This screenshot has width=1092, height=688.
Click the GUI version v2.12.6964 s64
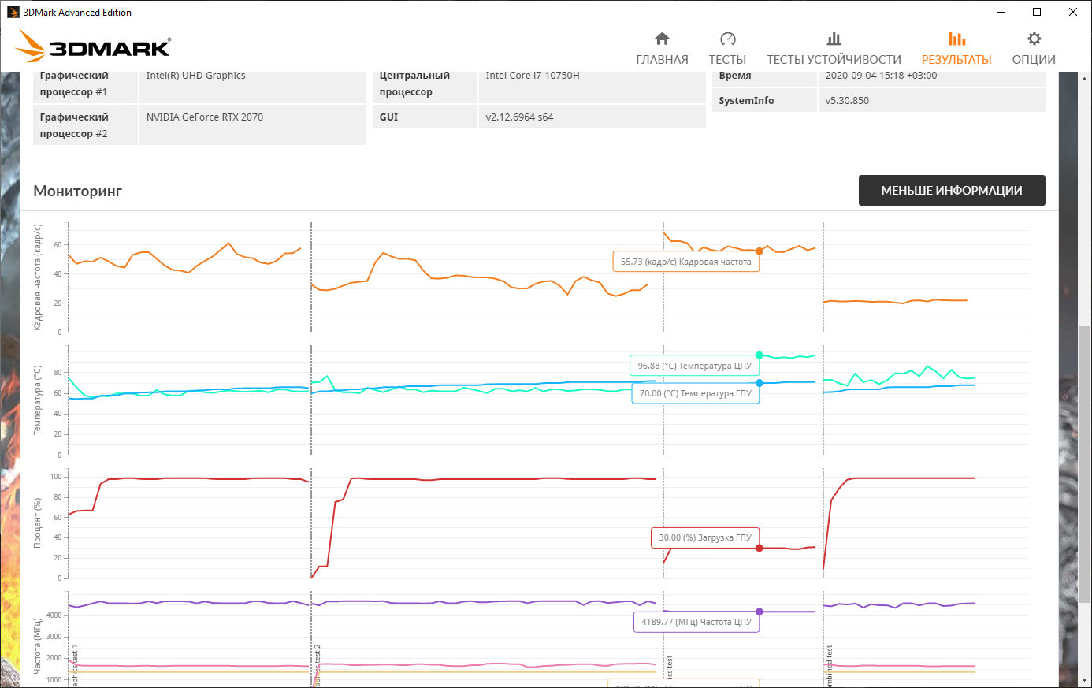pyautogui.click(x=519, y=117)
